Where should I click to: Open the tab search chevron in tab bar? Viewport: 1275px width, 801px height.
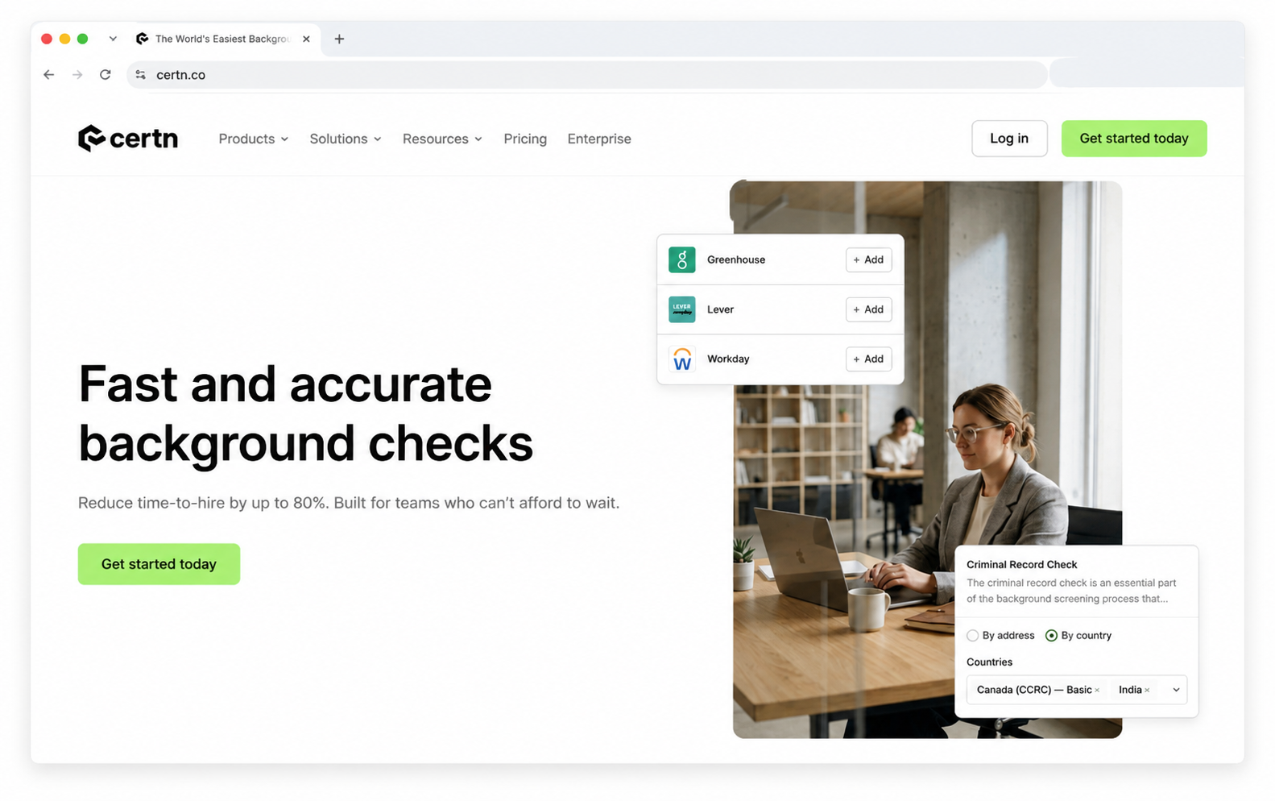(x=113, y=39)
